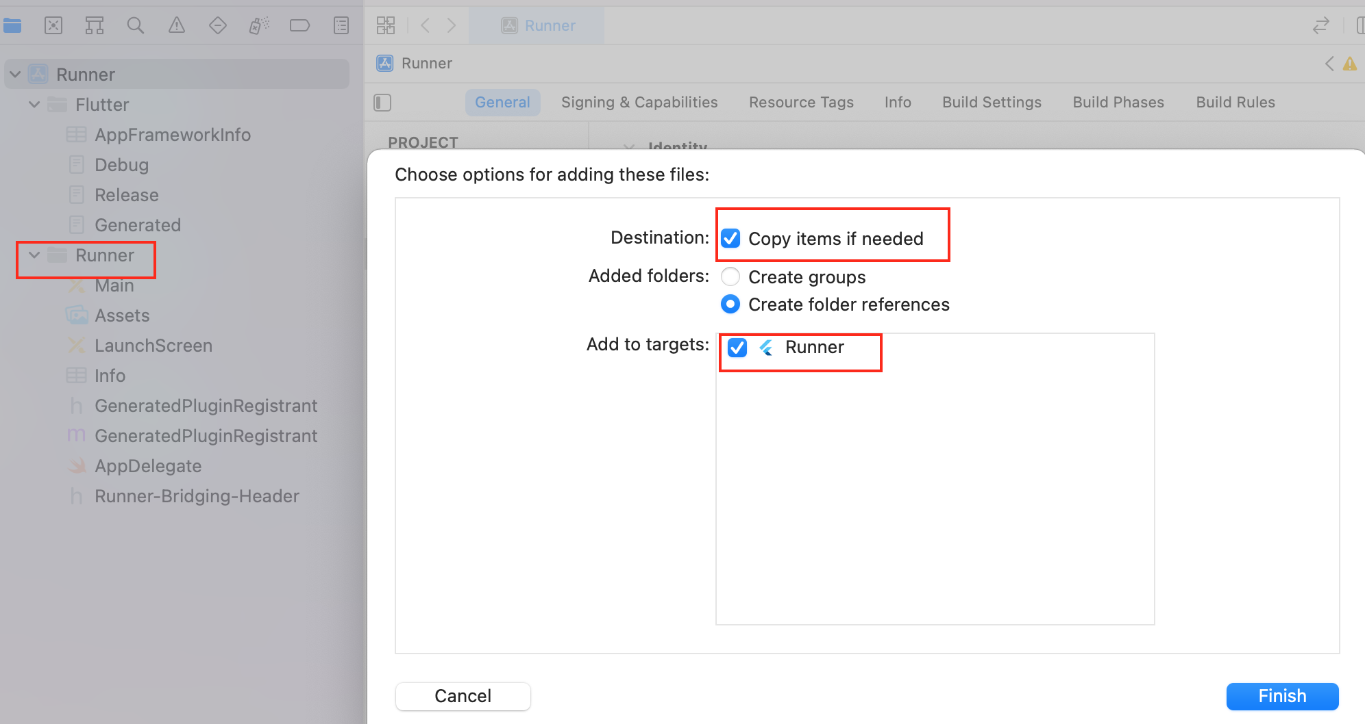Select the Generated config file
The image size is (1365, 724).
[138, 225]
